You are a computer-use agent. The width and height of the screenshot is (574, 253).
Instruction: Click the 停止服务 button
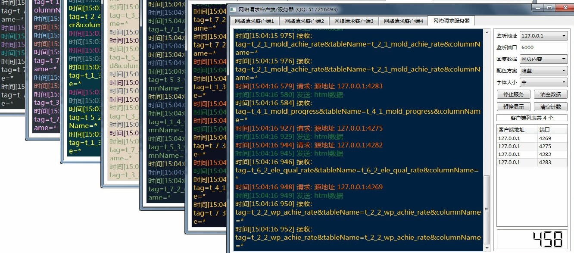click(514, 94)
